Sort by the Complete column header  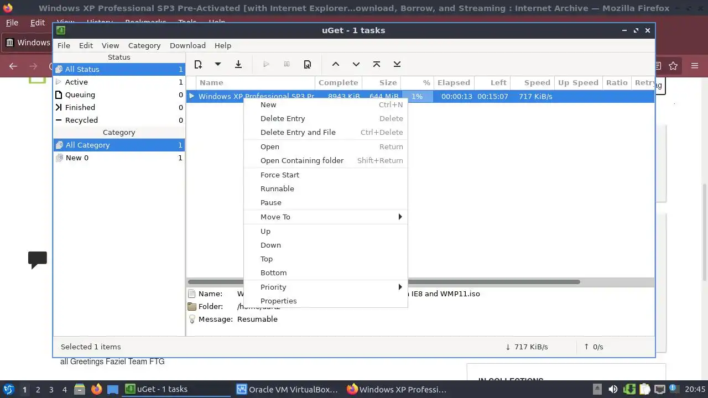339,82
